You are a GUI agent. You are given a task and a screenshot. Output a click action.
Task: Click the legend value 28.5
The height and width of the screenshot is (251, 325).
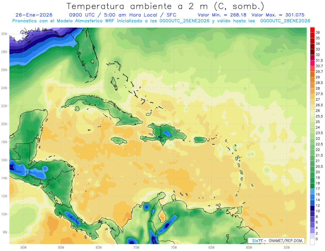click(319, 83)
